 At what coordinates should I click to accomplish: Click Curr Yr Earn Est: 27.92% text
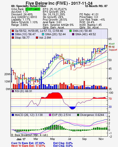(x=28, y=143)
